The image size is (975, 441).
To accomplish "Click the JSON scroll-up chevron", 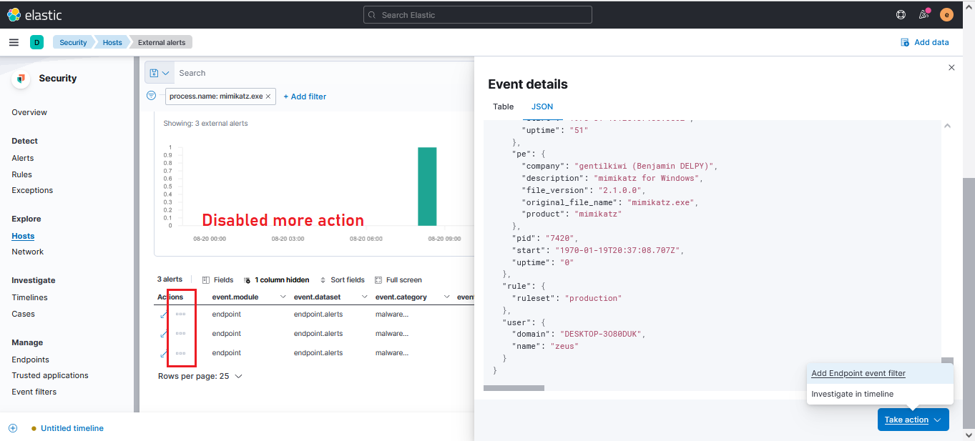I will point(947,126).
